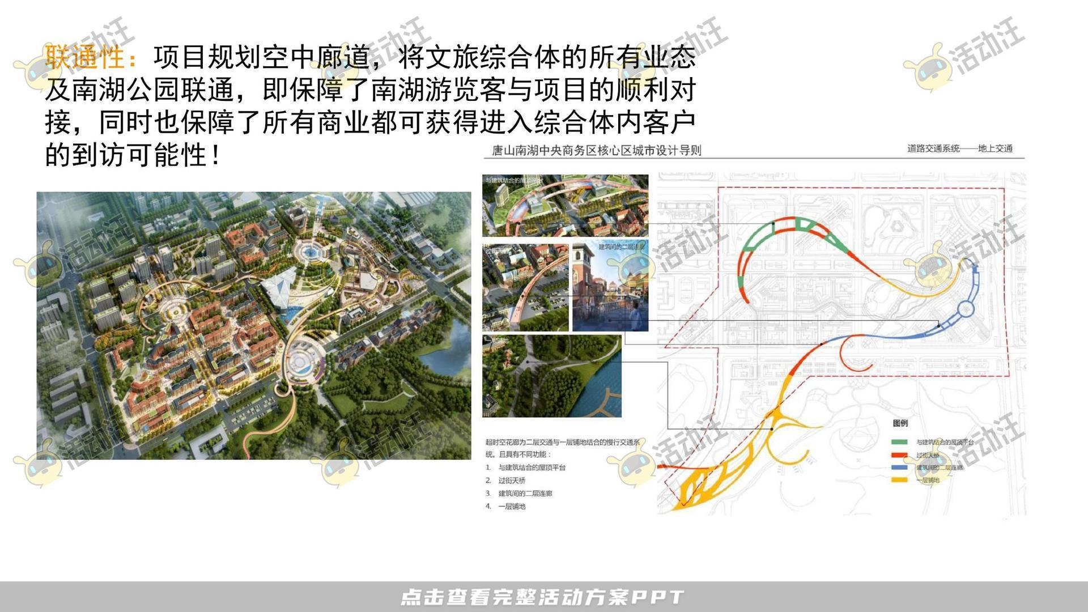Click the red legend swatch for 过街天桥
Image resolution: width=1088 pixels, height=612 pixels.
click(899, 455)
